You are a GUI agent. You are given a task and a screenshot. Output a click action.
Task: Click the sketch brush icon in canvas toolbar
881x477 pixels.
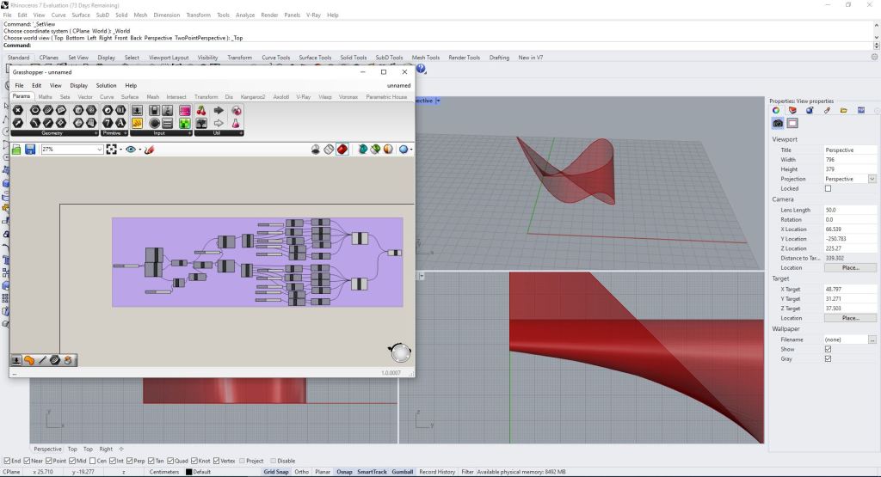(x=149, y=150)
